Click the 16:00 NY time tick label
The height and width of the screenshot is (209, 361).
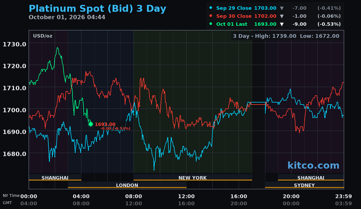(x=239, y=196)
